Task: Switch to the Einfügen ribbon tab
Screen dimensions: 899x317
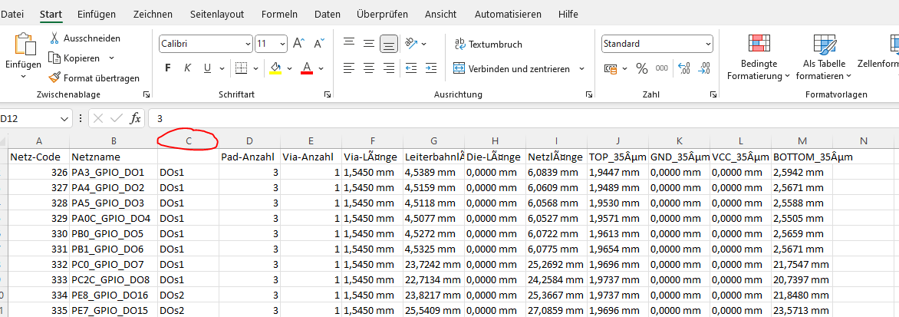Action: coord(97,15)
